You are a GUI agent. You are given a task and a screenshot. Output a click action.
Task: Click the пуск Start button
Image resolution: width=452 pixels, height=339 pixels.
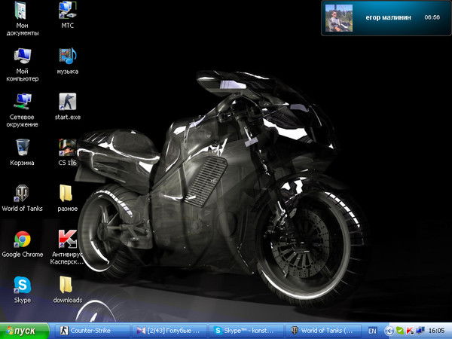click(x=25, y=331)
